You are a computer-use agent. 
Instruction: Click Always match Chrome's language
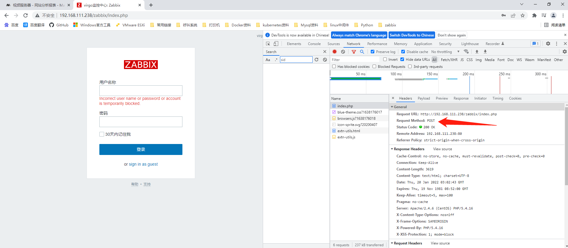tap(359, 35)
